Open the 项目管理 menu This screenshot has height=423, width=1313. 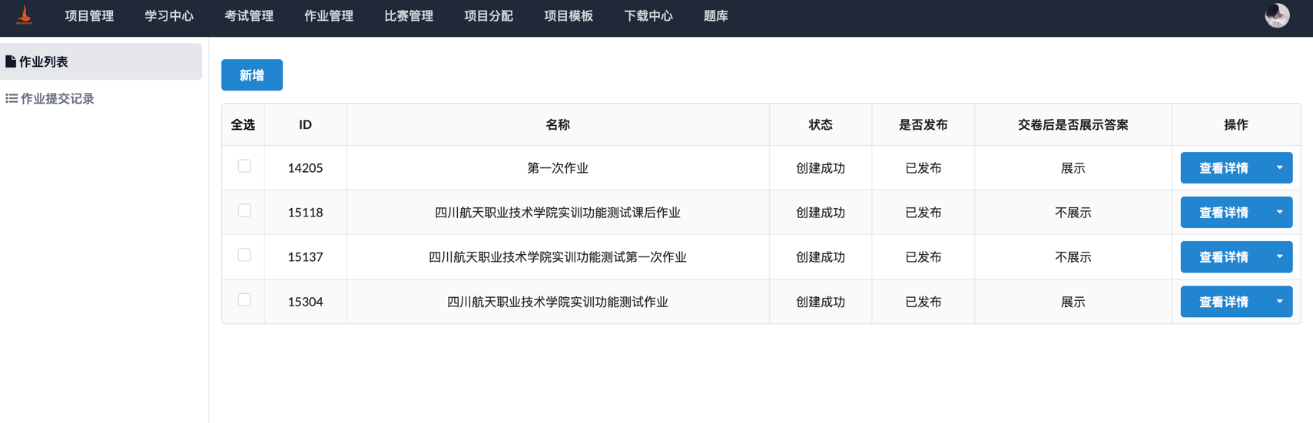pyautogui.click(x=89, y=16)
